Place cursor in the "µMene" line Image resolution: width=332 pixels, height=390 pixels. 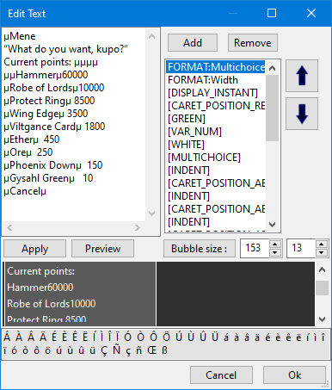click(20, 36)
